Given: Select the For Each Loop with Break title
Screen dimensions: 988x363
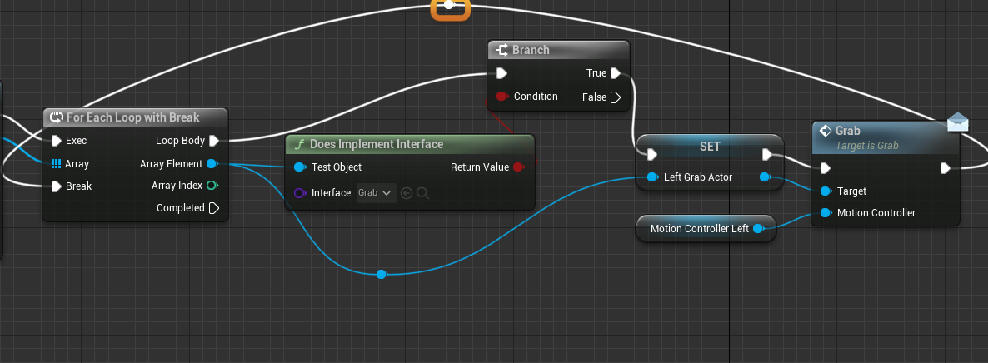Looking at the screenshot, I should click(x=133, y=117).
